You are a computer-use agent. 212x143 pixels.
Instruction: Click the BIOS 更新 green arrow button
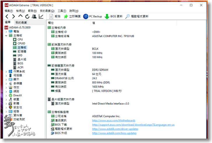coord(113,16)
